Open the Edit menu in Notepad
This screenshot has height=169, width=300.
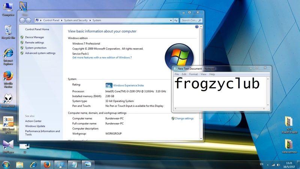[x=184, y=74]
